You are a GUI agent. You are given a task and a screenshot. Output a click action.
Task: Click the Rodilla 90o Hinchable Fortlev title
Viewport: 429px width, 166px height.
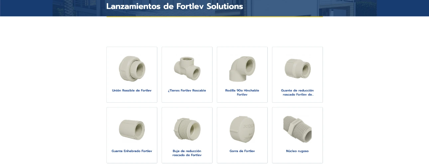242,92
